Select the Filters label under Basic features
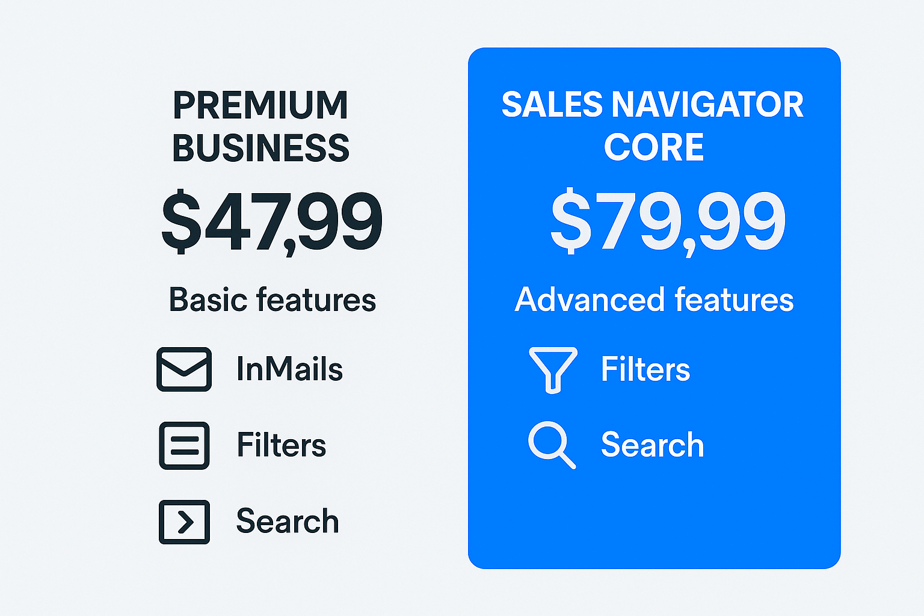 (x=281, y=445)
